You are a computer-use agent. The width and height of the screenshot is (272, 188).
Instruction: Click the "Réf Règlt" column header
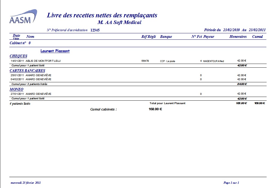tap(148, 36)
